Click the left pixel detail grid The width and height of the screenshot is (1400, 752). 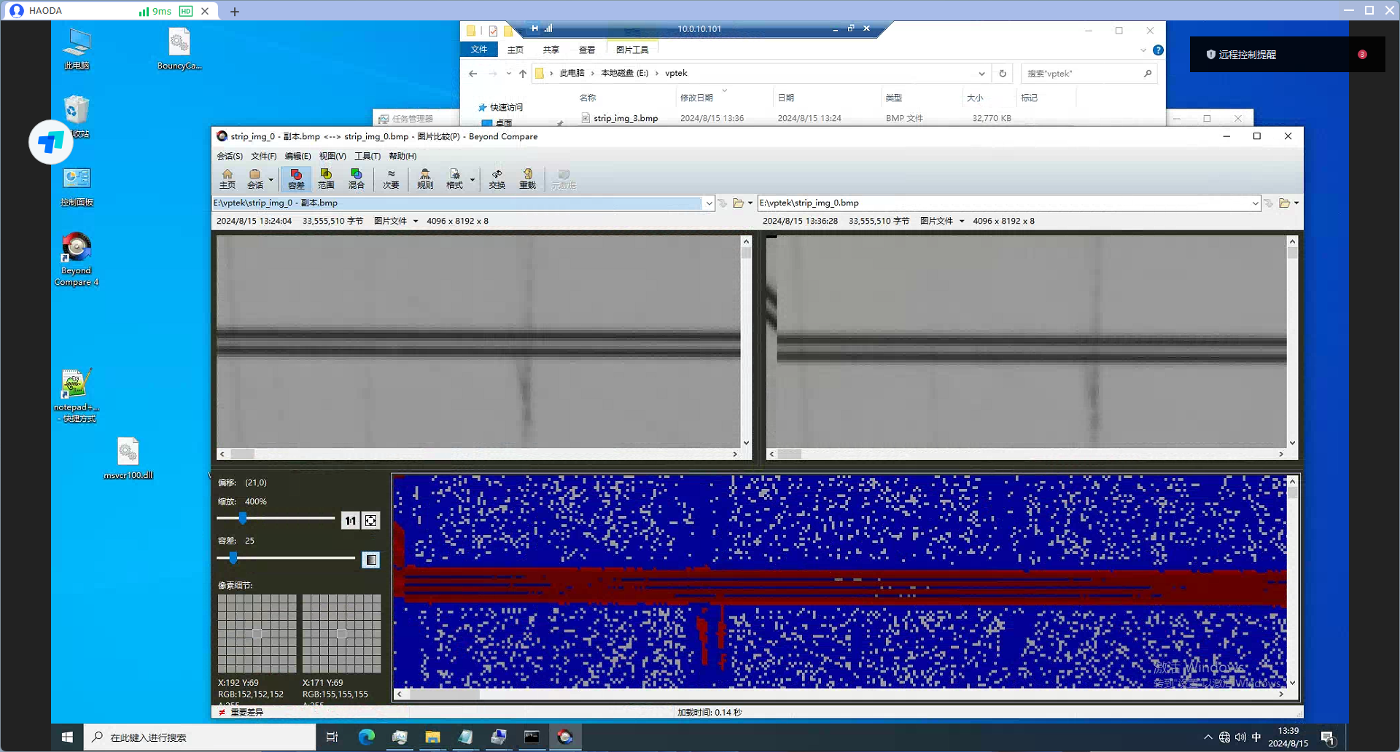257,633
